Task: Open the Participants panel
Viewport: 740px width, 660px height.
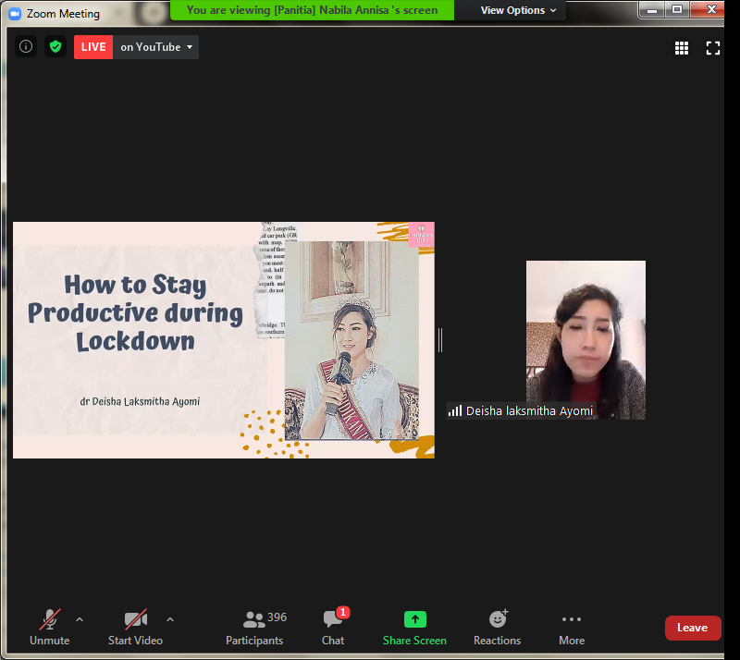Action: point(254,627)
